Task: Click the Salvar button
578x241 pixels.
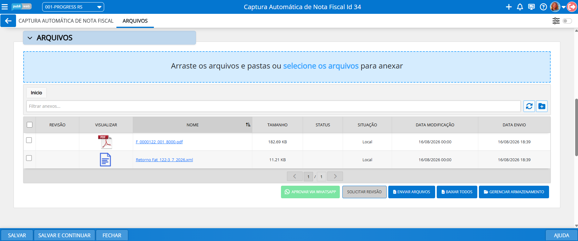Action: (x=17, y=235)
